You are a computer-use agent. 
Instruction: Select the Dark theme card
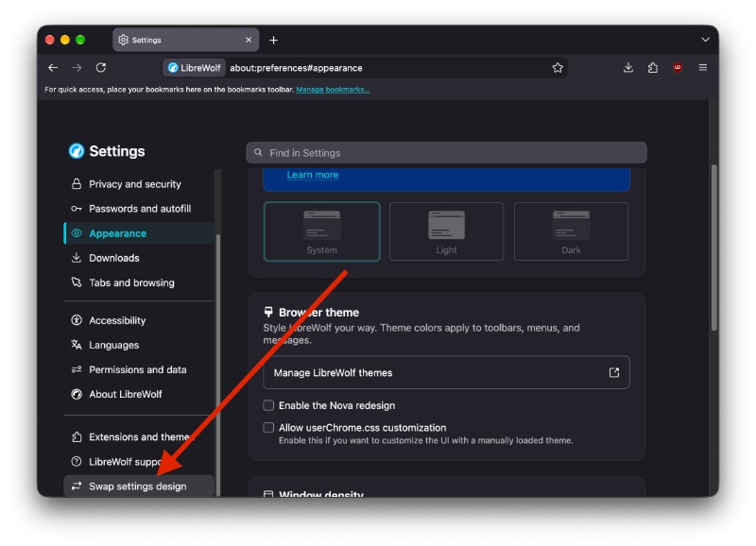(571, 231)
